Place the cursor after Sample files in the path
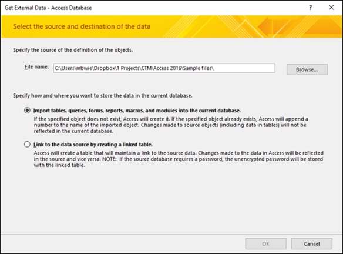 tap(214, 68)
